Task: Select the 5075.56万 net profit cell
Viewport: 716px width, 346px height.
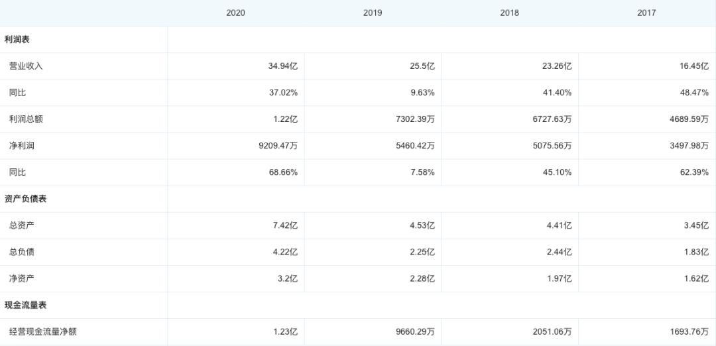Action: (552, 146)
